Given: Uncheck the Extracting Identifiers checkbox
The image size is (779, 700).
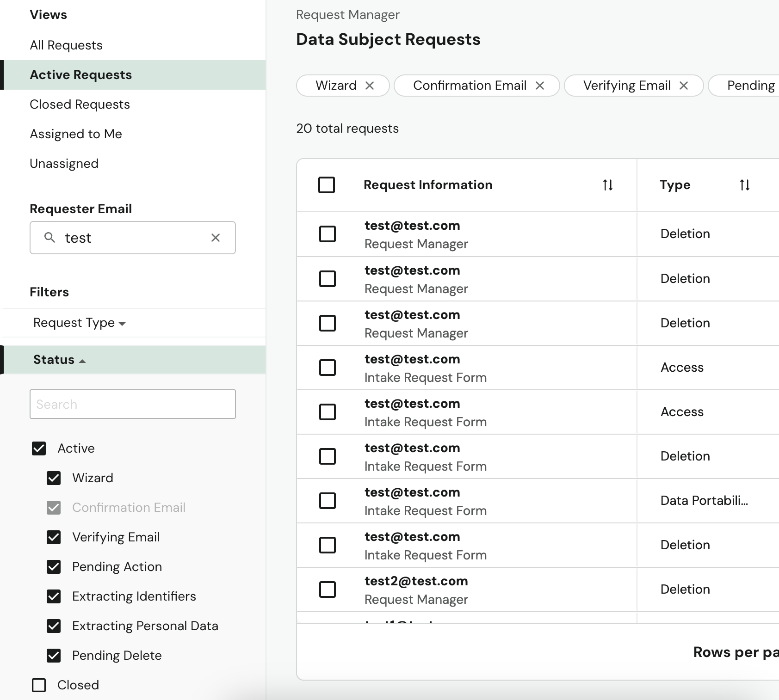Looking at the screenshot, I should [54, 596].
